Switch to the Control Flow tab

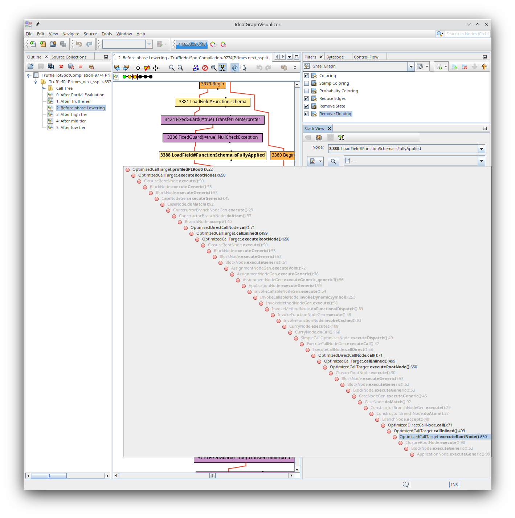tap(366, 57)
